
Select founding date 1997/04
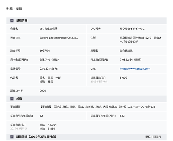45,51
